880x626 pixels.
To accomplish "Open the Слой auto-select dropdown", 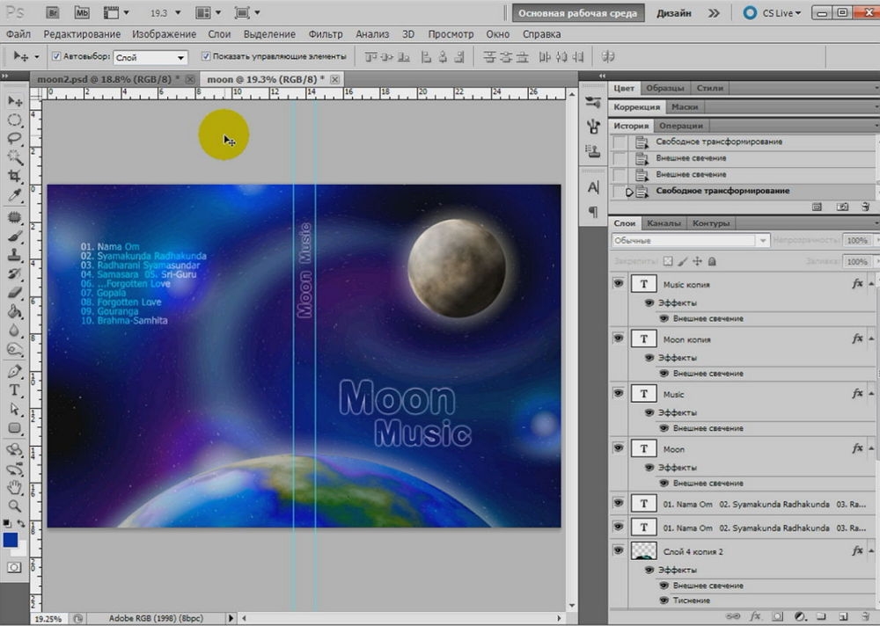I will [x=150, y=57].
